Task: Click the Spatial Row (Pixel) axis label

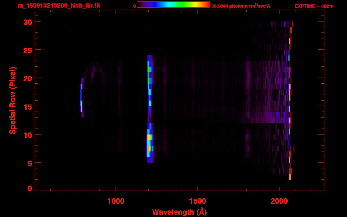Action: coord(12,100)
